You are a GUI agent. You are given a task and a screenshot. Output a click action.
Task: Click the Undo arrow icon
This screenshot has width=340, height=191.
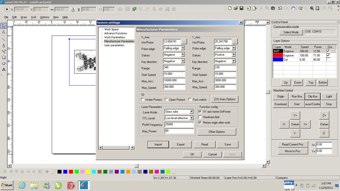[280, 8]
